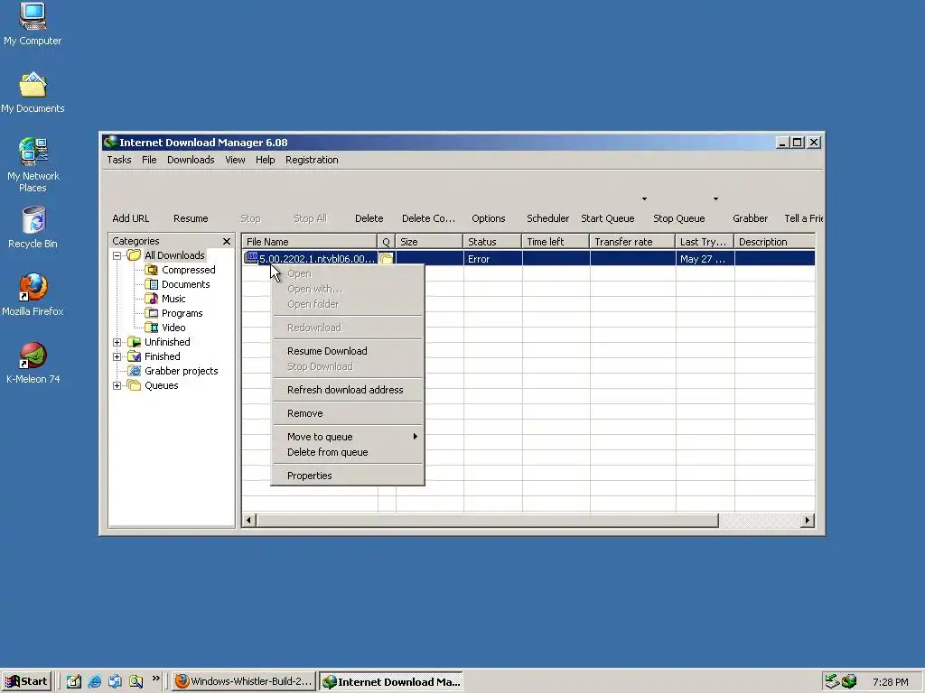Click the horizontal scrollbar right arrow
The width and height of the screenshot is (925, 693).
pos(808,521)
